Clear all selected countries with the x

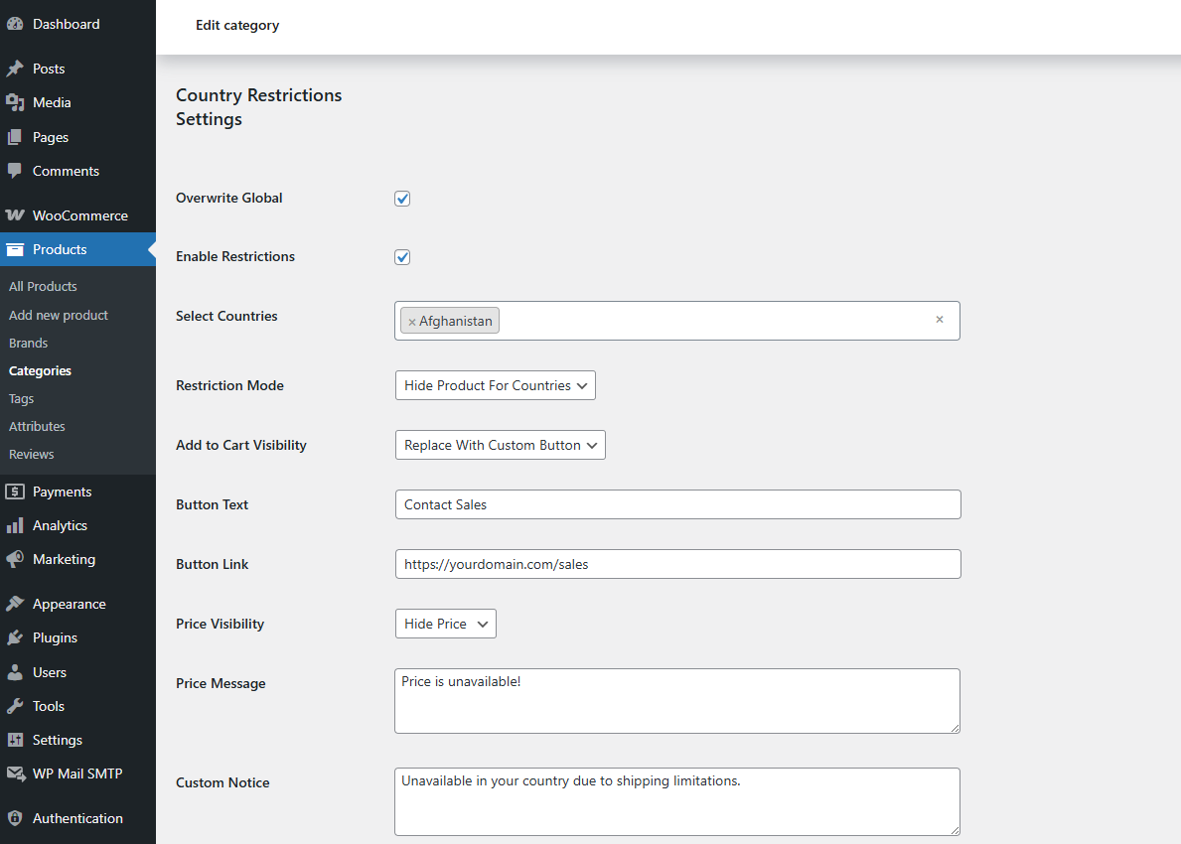tap(940, 319)
